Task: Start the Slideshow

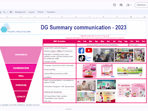Action: tap(141, 5)
